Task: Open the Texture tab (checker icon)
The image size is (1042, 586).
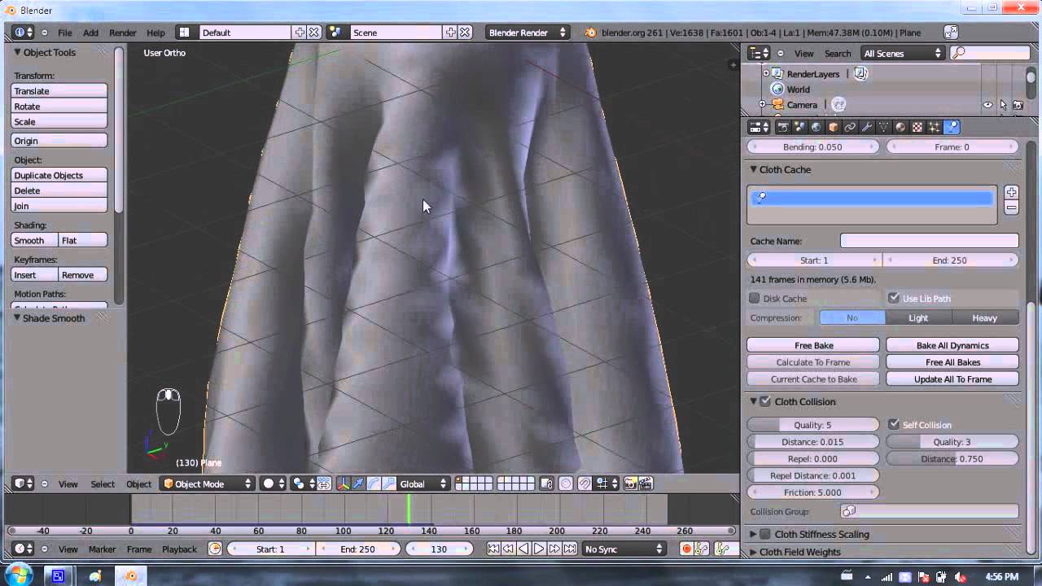Action: (x=917, y=127)
